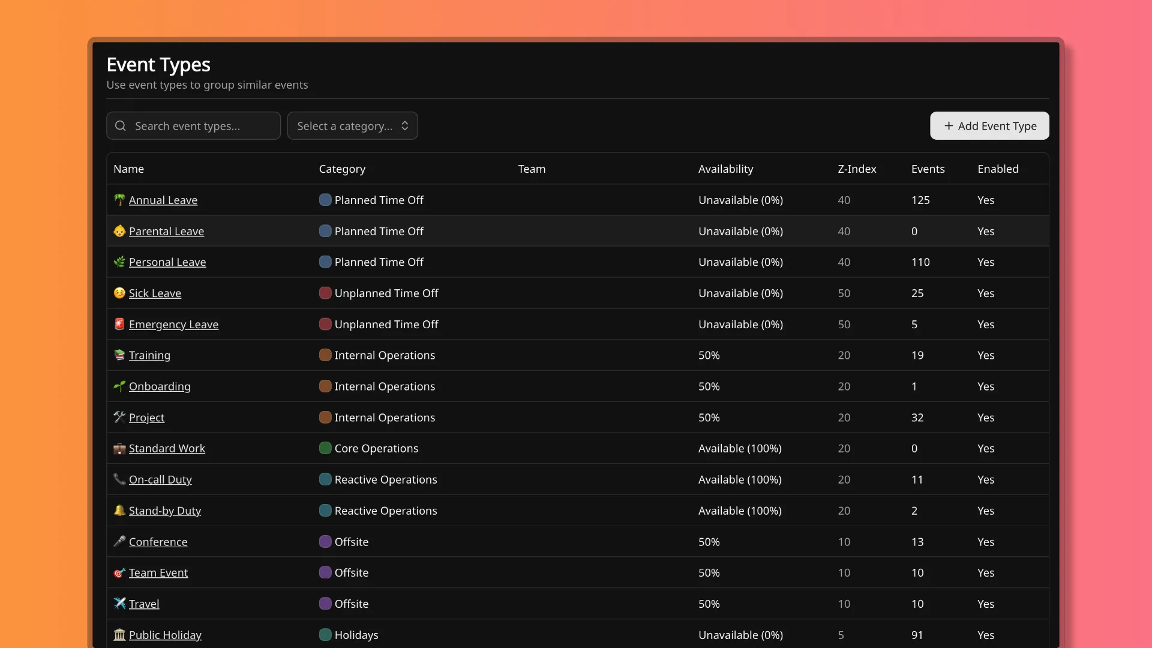The height and width of the screenshot is (648, 1152).
Task: Click Available (100%) in On-call Duty row
Action: (x=740, y=479)
